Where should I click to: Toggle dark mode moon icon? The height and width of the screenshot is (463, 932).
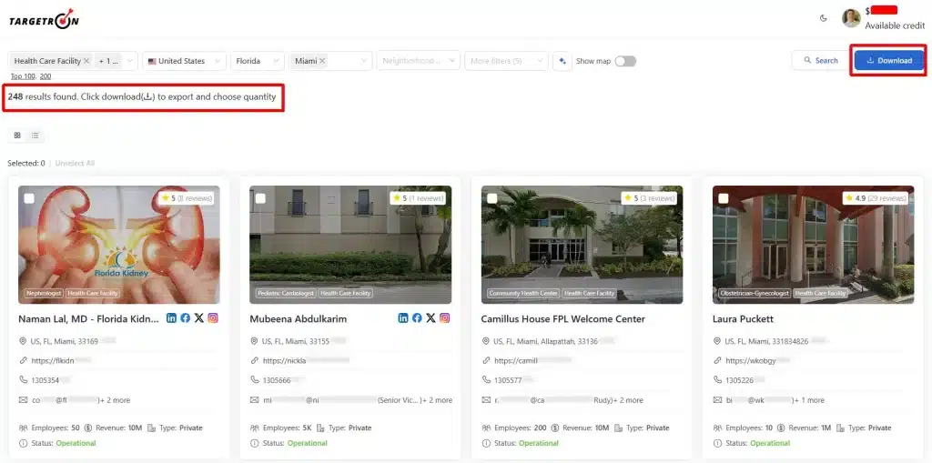(823, 18)
